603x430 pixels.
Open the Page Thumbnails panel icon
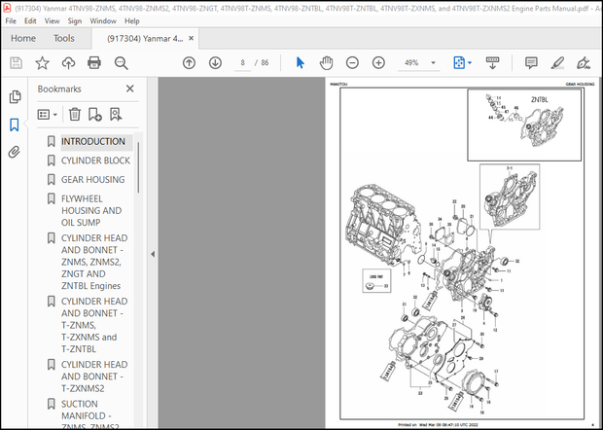coord(15,97)
